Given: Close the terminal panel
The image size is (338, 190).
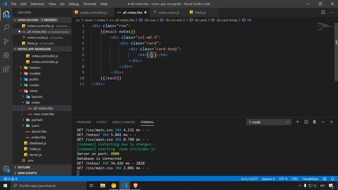Looking at the screenshot, I should (331, 122).
